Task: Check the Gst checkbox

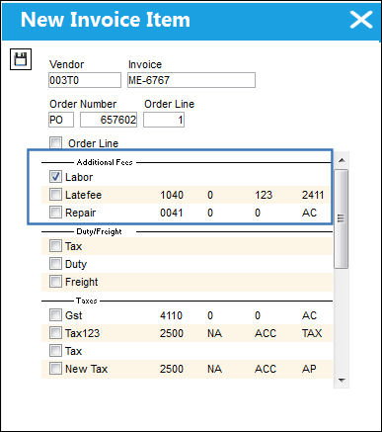Action: click(x=55, y=315)
